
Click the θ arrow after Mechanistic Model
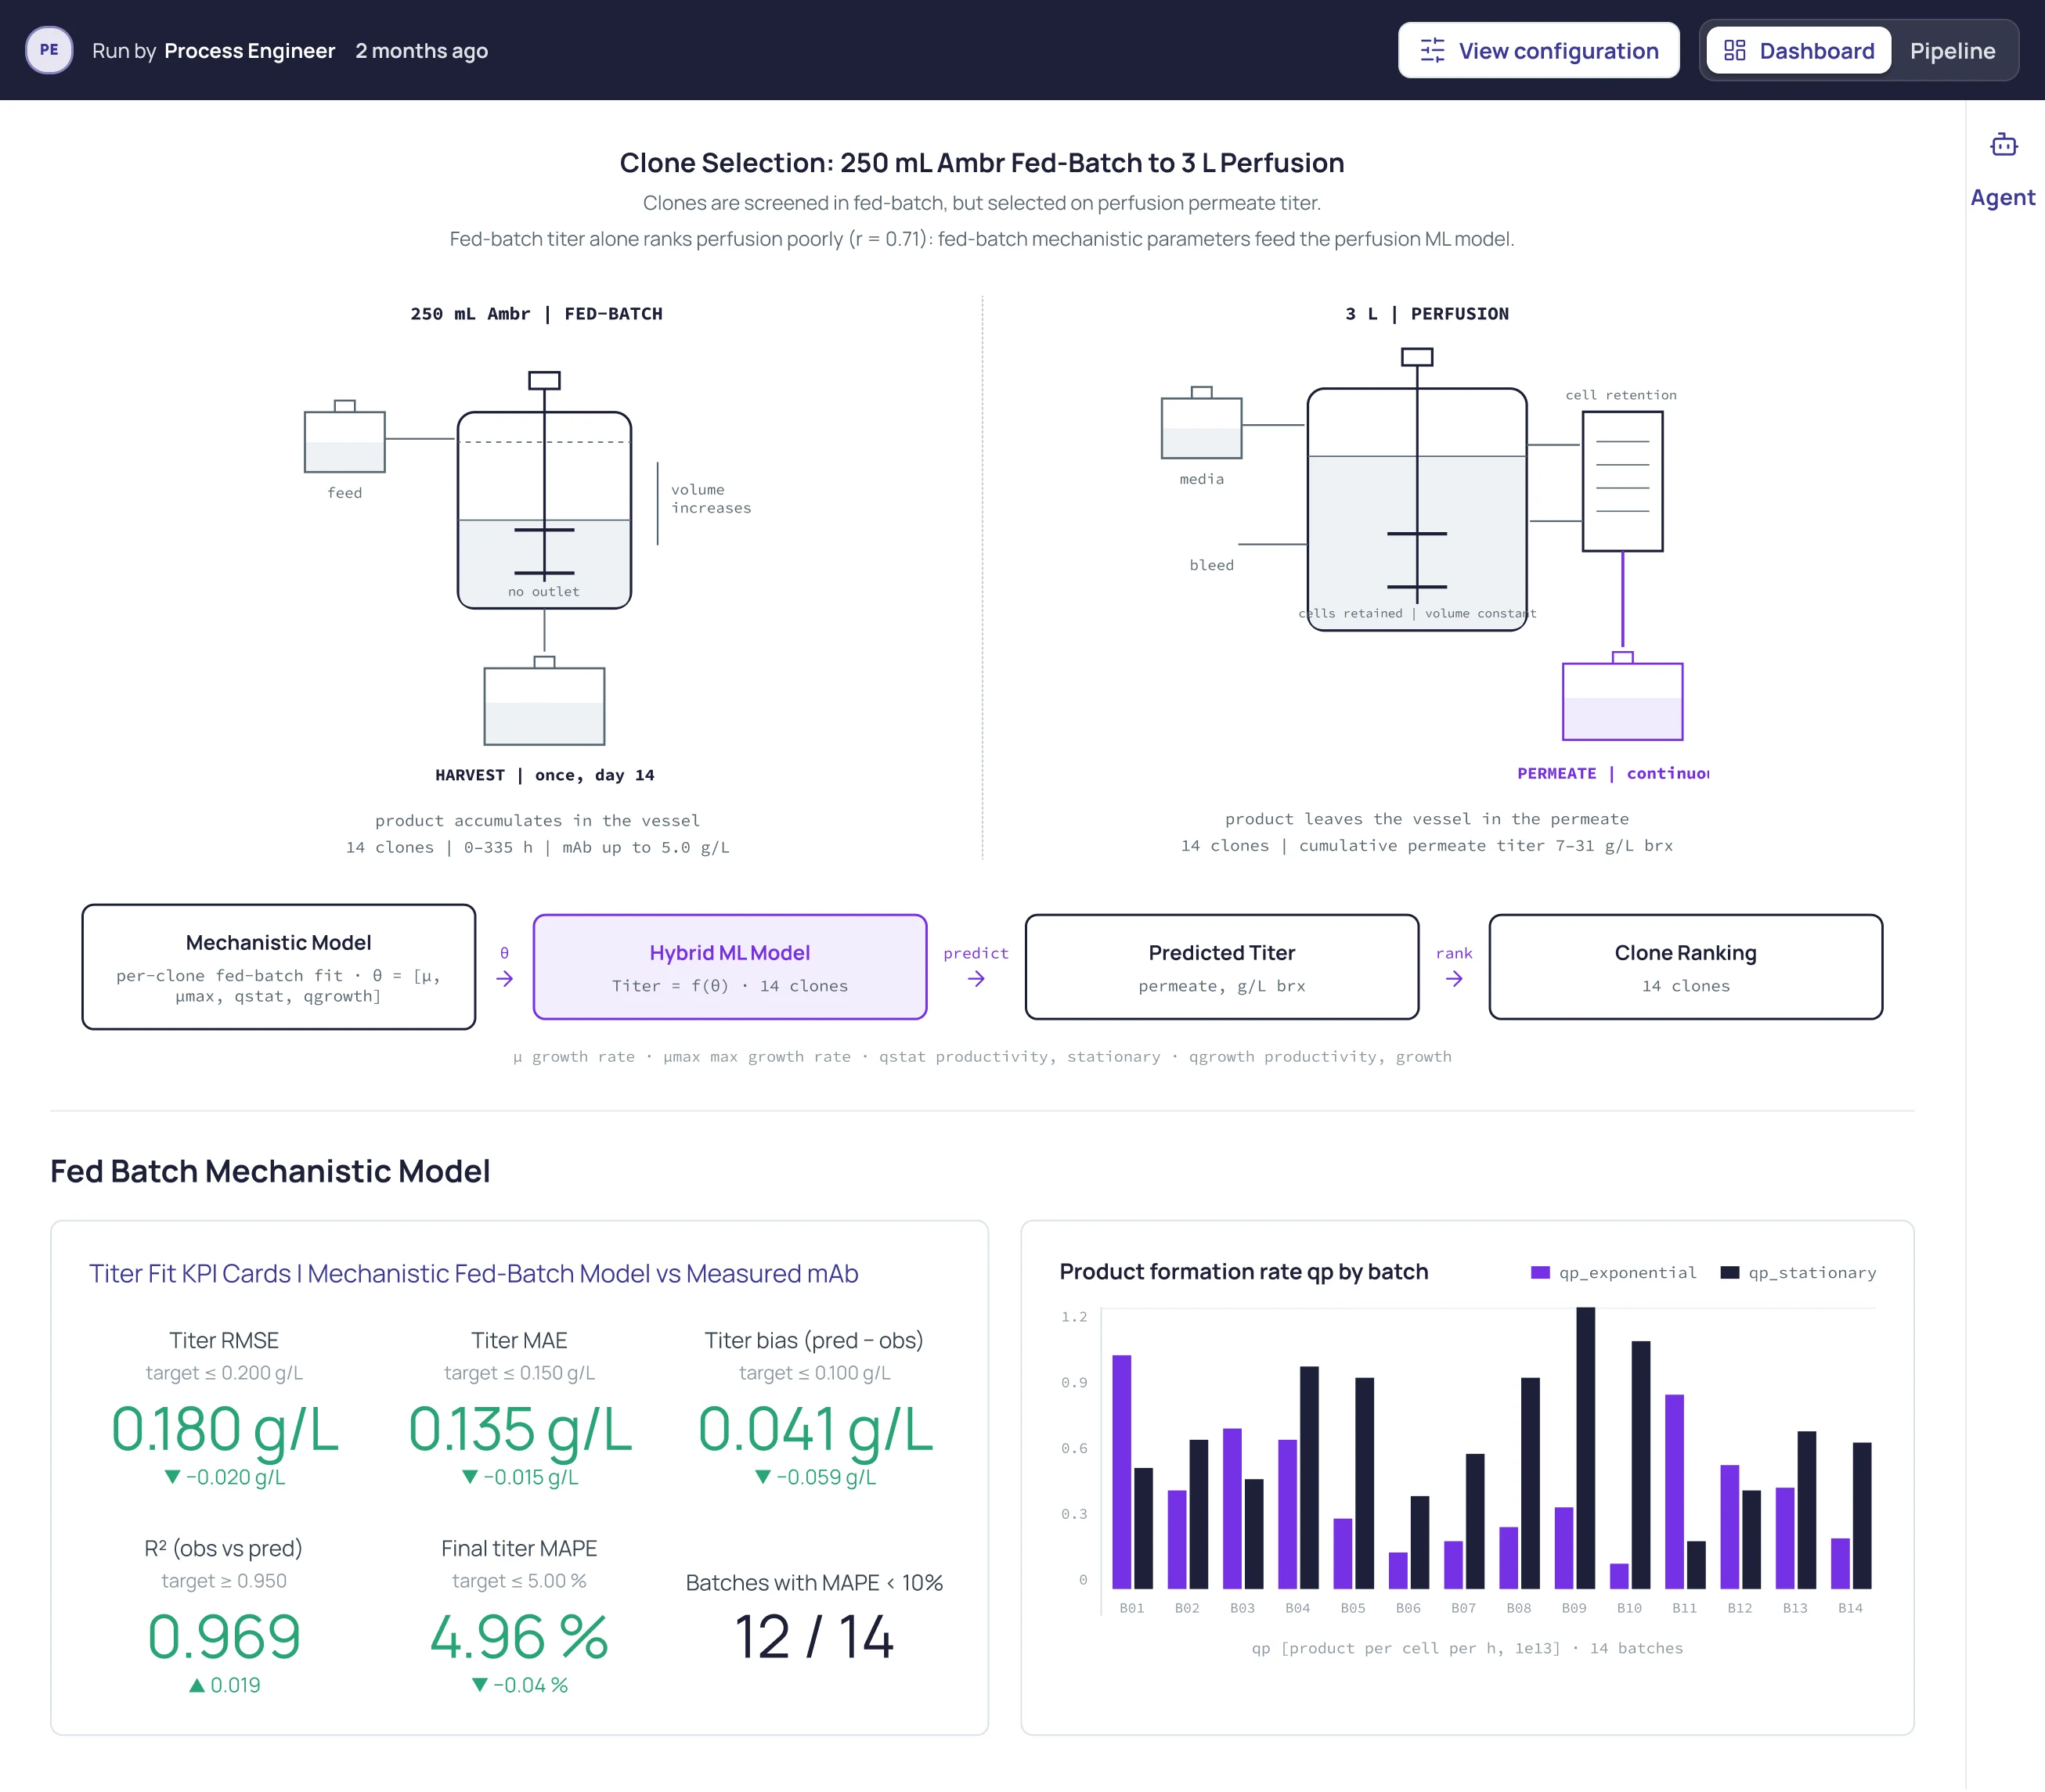504,979
